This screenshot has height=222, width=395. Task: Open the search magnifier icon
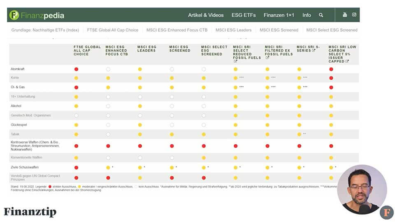click(321, 15)
